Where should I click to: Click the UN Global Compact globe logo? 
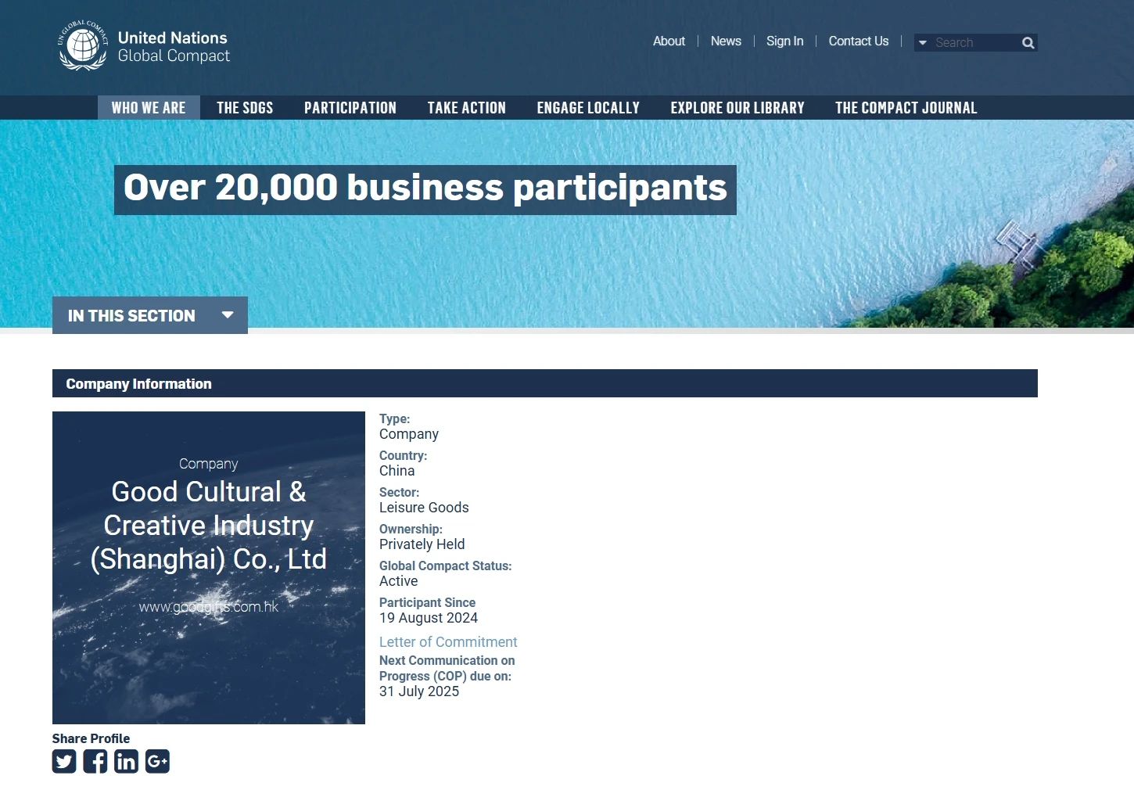point(82,46)
